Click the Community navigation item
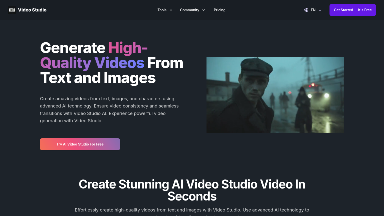This screenshot has height=216, width=384. [x=189, y=10]
